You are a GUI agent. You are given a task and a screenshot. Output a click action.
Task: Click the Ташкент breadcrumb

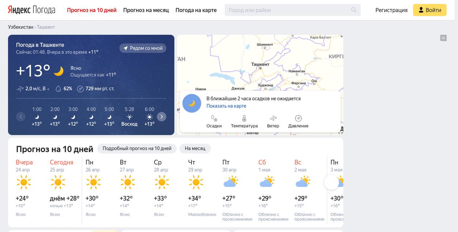click(46, 27)
